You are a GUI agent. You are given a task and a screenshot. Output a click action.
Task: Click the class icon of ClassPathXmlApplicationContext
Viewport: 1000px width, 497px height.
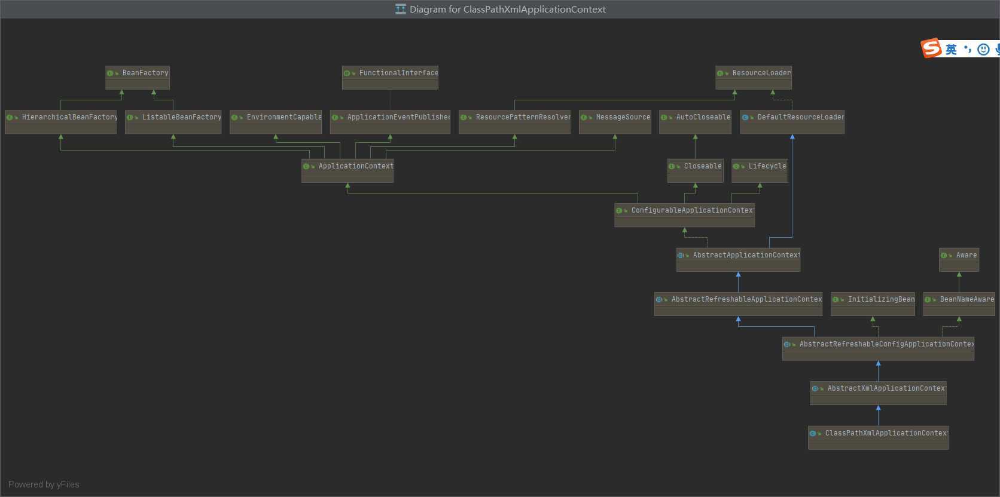813,434
